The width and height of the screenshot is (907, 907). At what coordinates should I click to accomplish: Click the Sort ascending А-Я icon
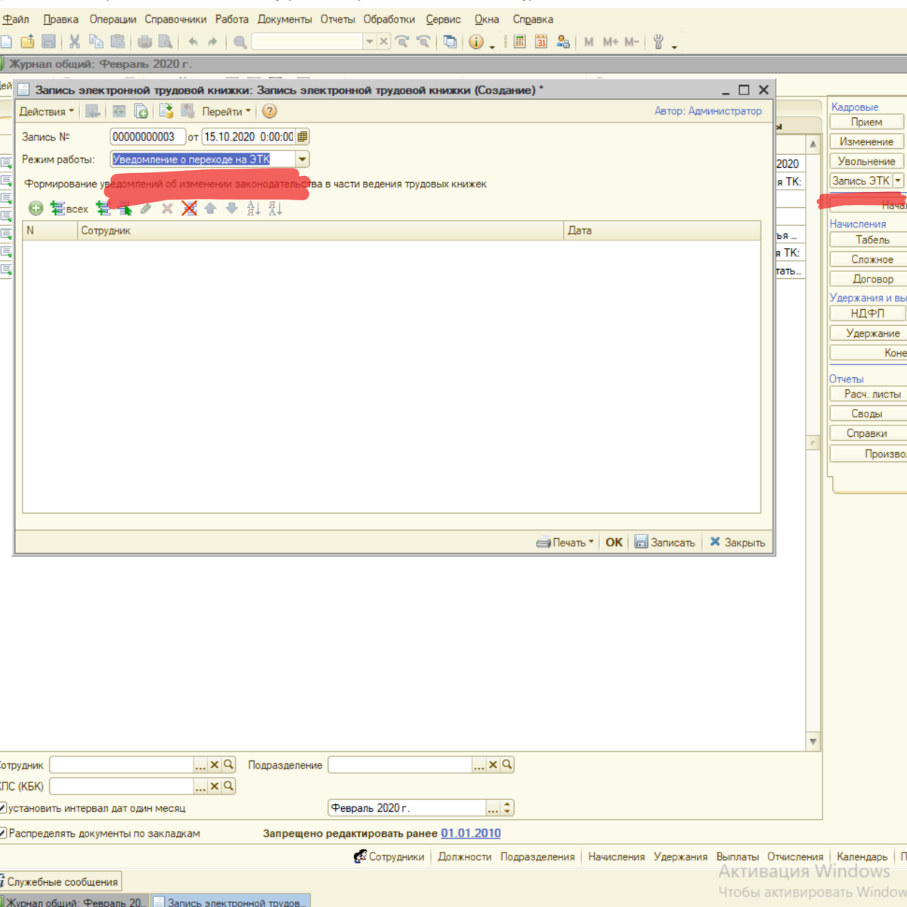click(253, 209)
